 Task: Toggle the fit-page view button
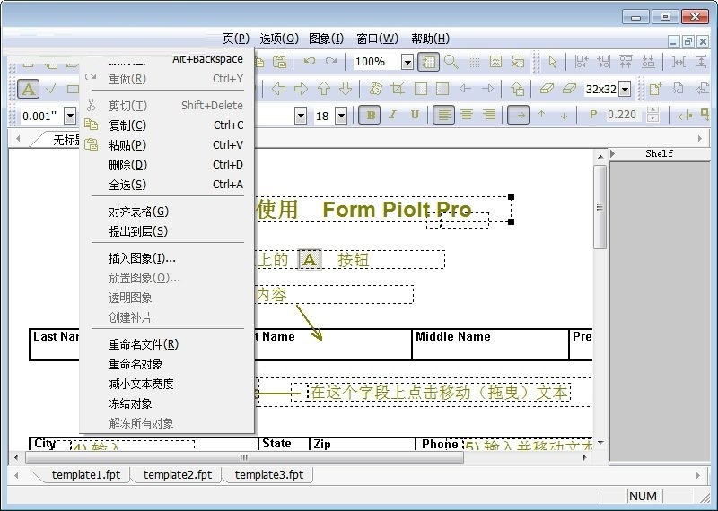point(429,62)
